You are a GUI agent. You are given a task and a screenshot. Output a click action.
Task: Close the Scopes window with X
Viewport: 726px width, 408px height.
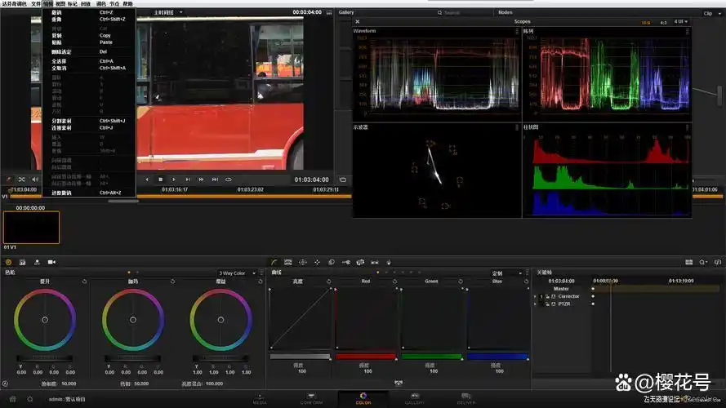(x=357, y=21)
